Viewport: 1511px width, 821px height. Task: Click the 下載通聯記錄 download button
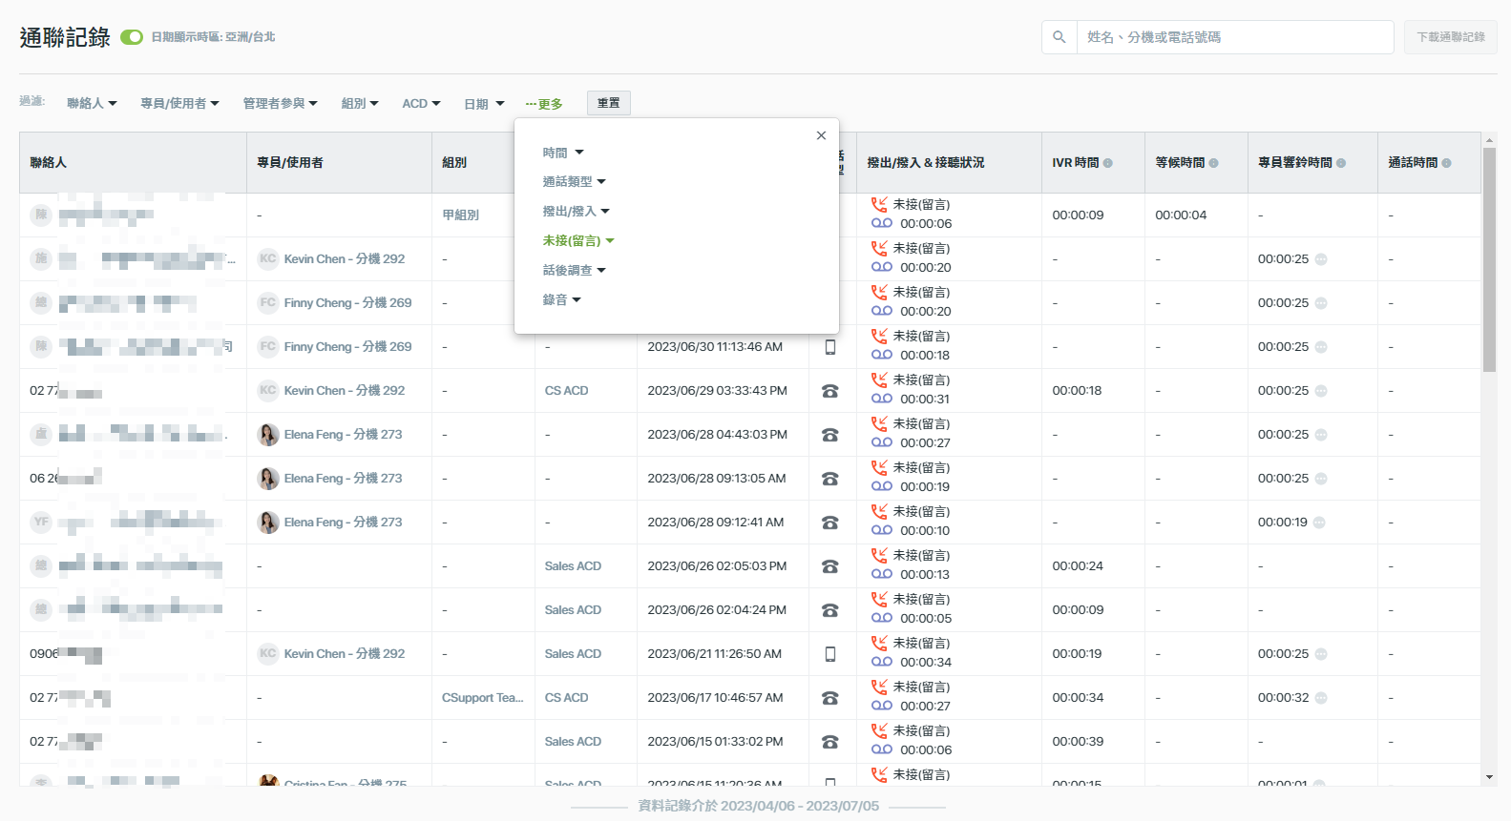[x=1450, y=37]
